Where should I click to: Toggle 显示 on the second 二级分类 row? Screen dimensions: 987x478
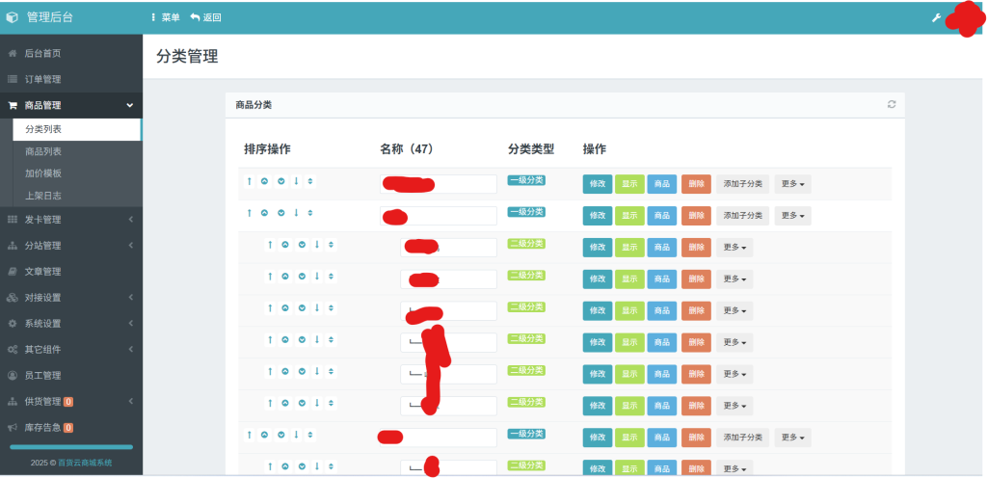(x=629, y=279)
